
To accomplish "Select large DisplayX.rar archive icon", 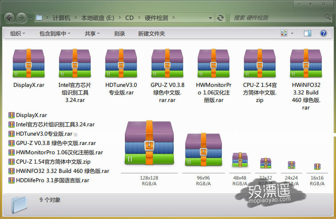I will pos(29,63).
